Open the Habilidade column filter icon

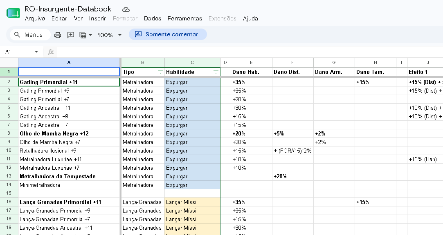point(216,72)
